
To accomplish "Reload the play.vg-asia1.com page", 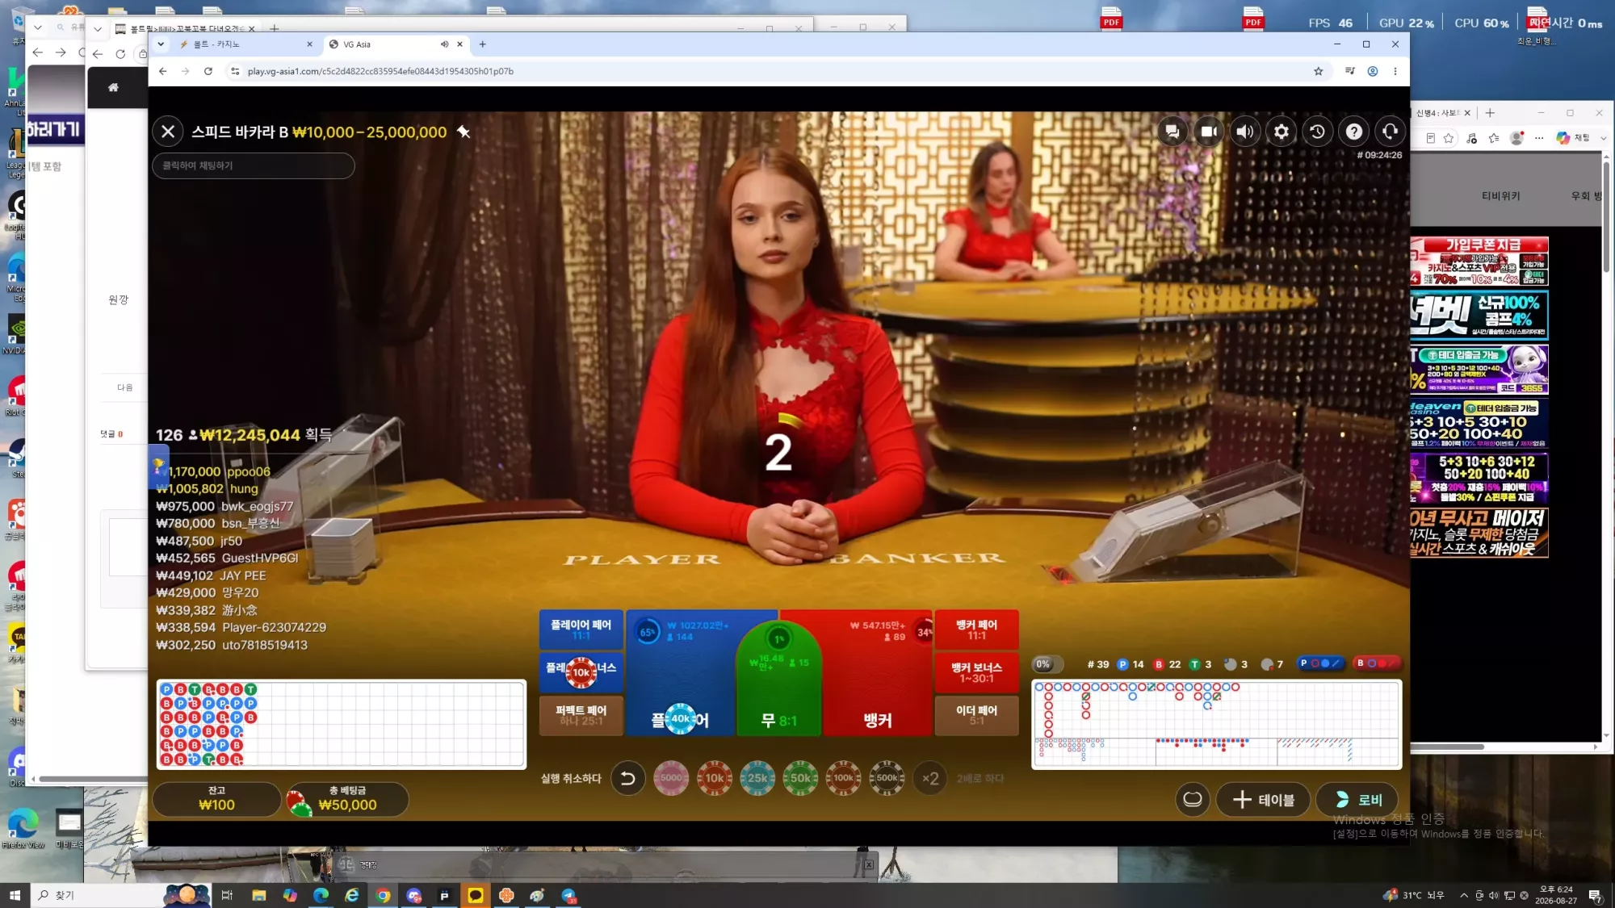I will tap(208, 71).
